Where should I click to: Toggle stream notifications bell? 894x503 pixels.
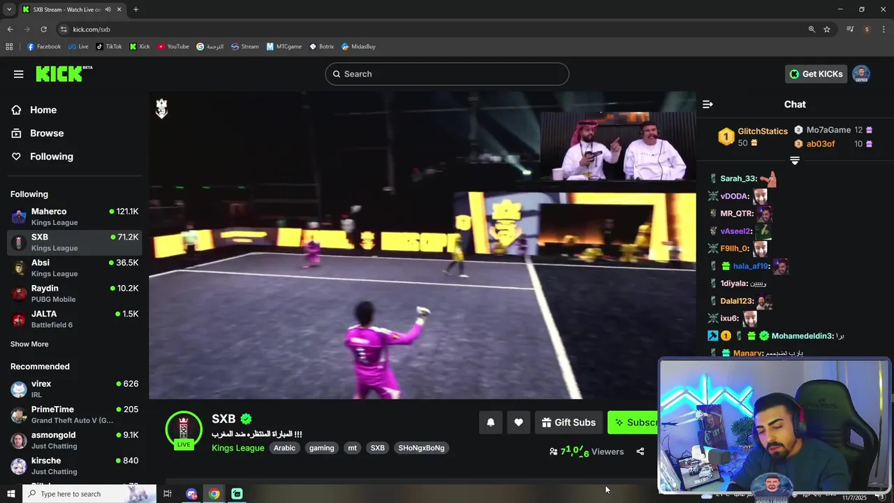click(x=490, y=422)
